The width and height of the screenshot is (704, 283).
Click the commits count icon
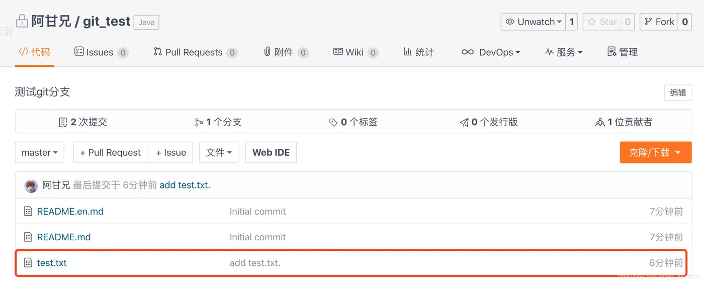click(x=63, y=122)
